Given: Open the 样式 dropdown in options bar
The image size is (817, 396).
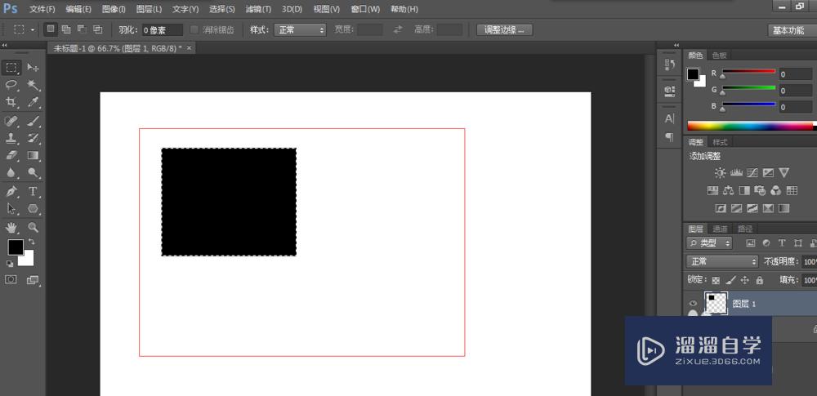Looking at the screenshot, I should point(300,30).
